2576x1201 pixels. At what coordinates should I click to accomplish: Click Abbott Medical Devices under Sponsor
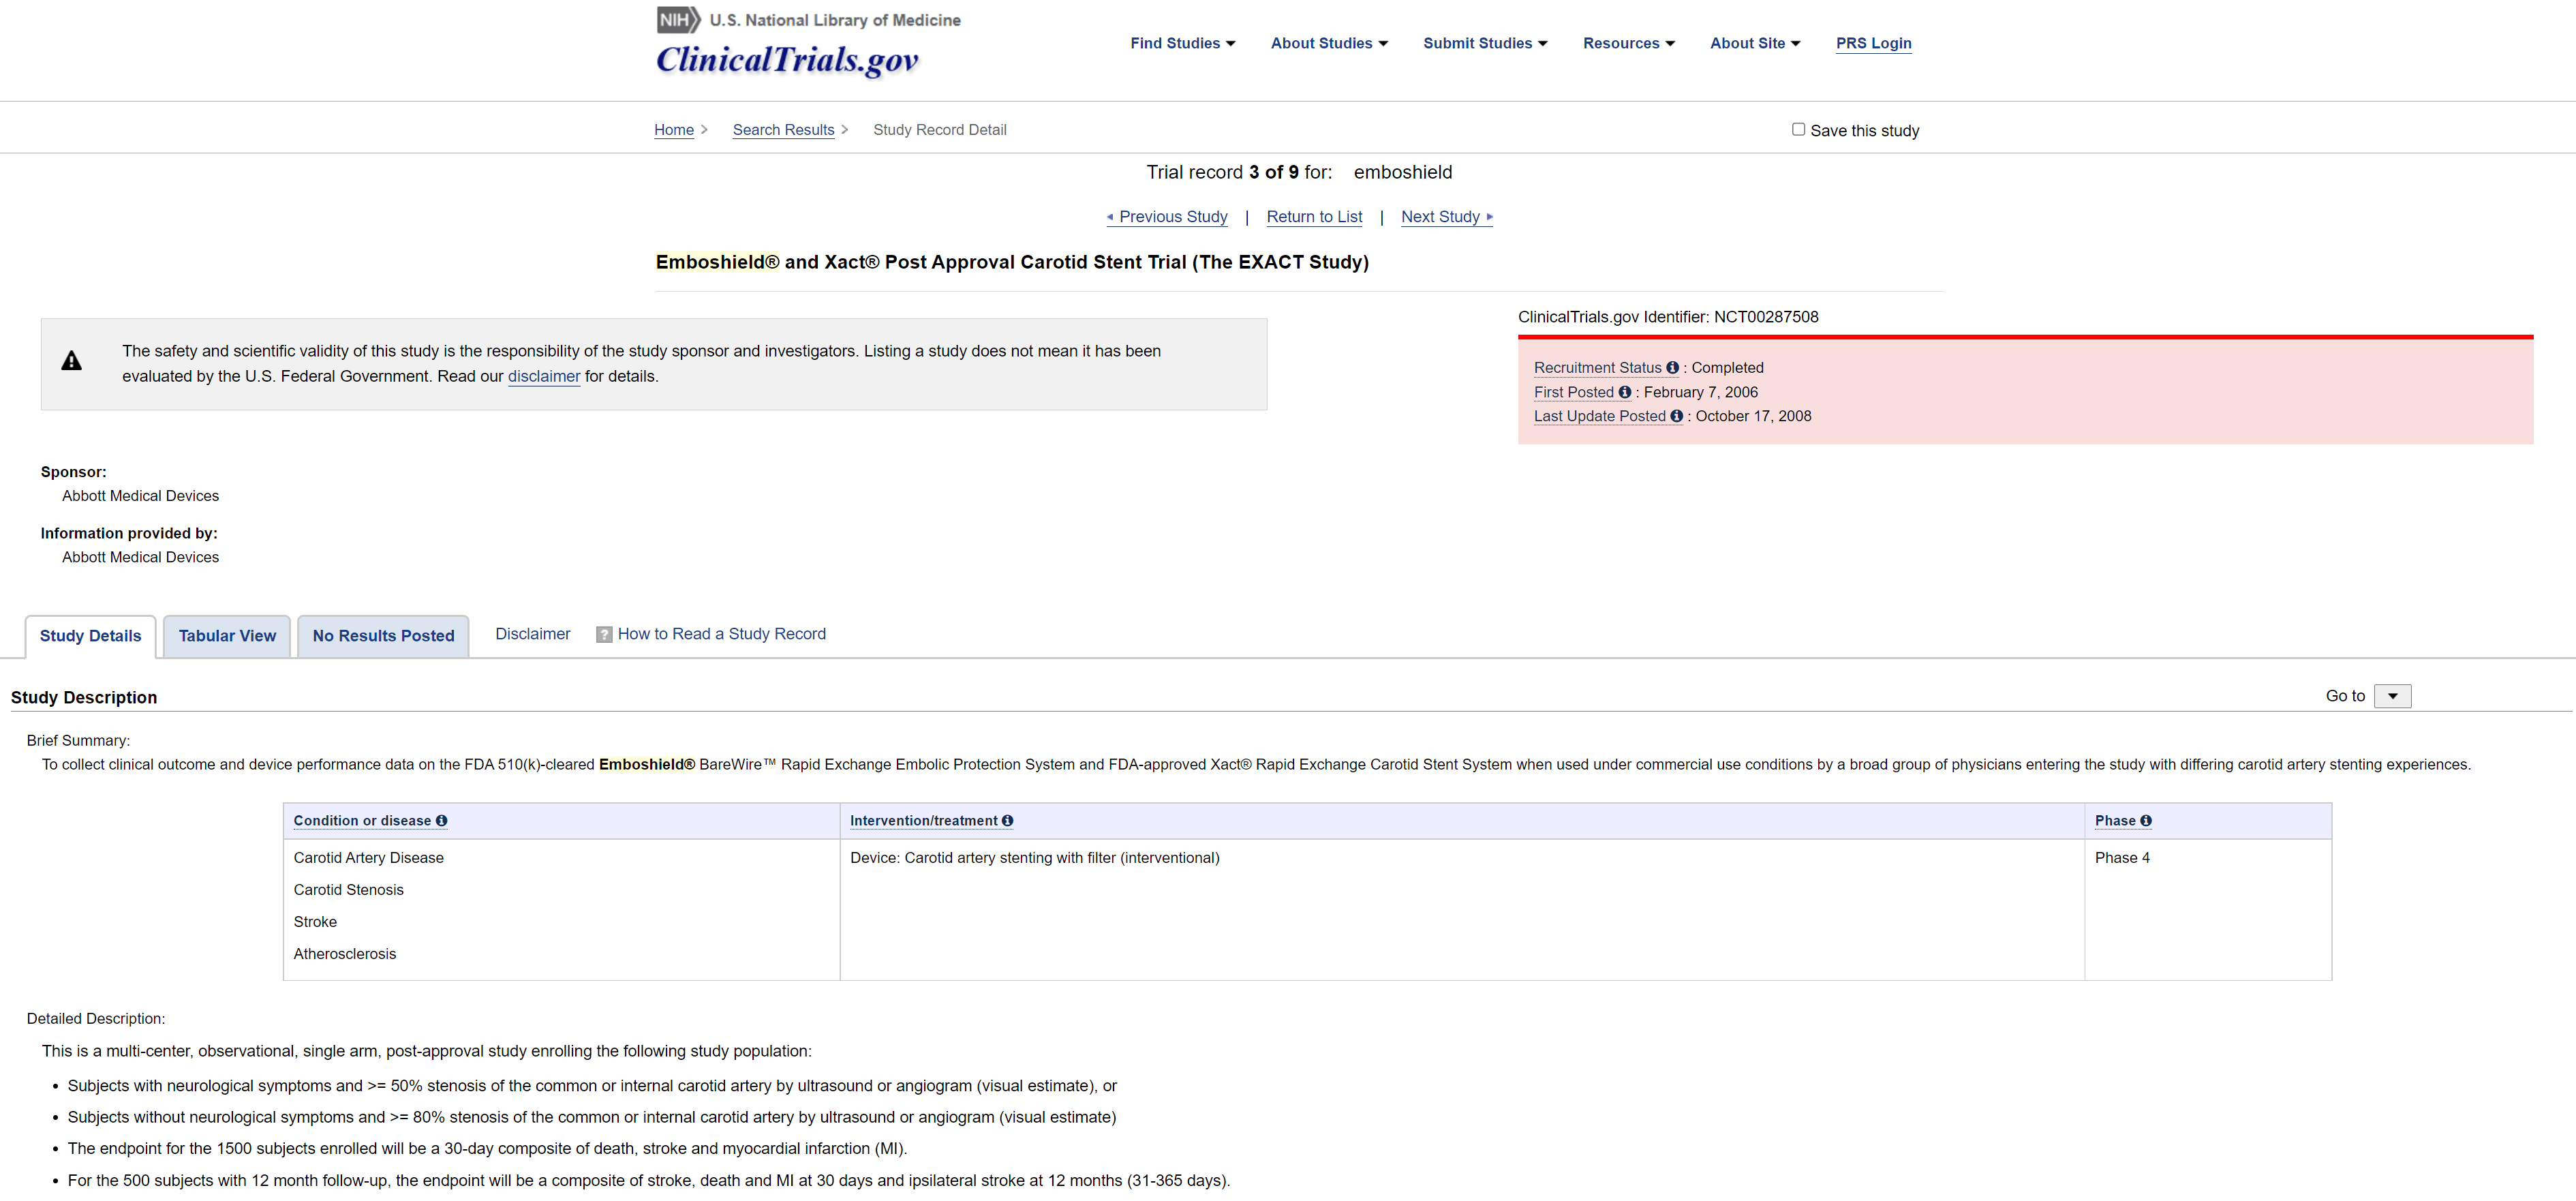[x=140, y=496]
